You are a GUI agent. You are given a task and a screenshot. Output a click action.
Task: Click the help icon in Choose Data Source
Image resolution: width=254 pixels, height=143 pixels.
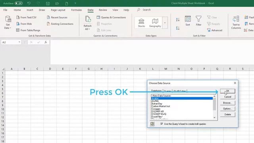pyautogui.click(x=152, y=124)
